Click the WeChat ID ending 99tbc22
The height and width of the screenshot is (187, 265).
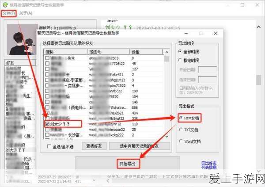106,91
